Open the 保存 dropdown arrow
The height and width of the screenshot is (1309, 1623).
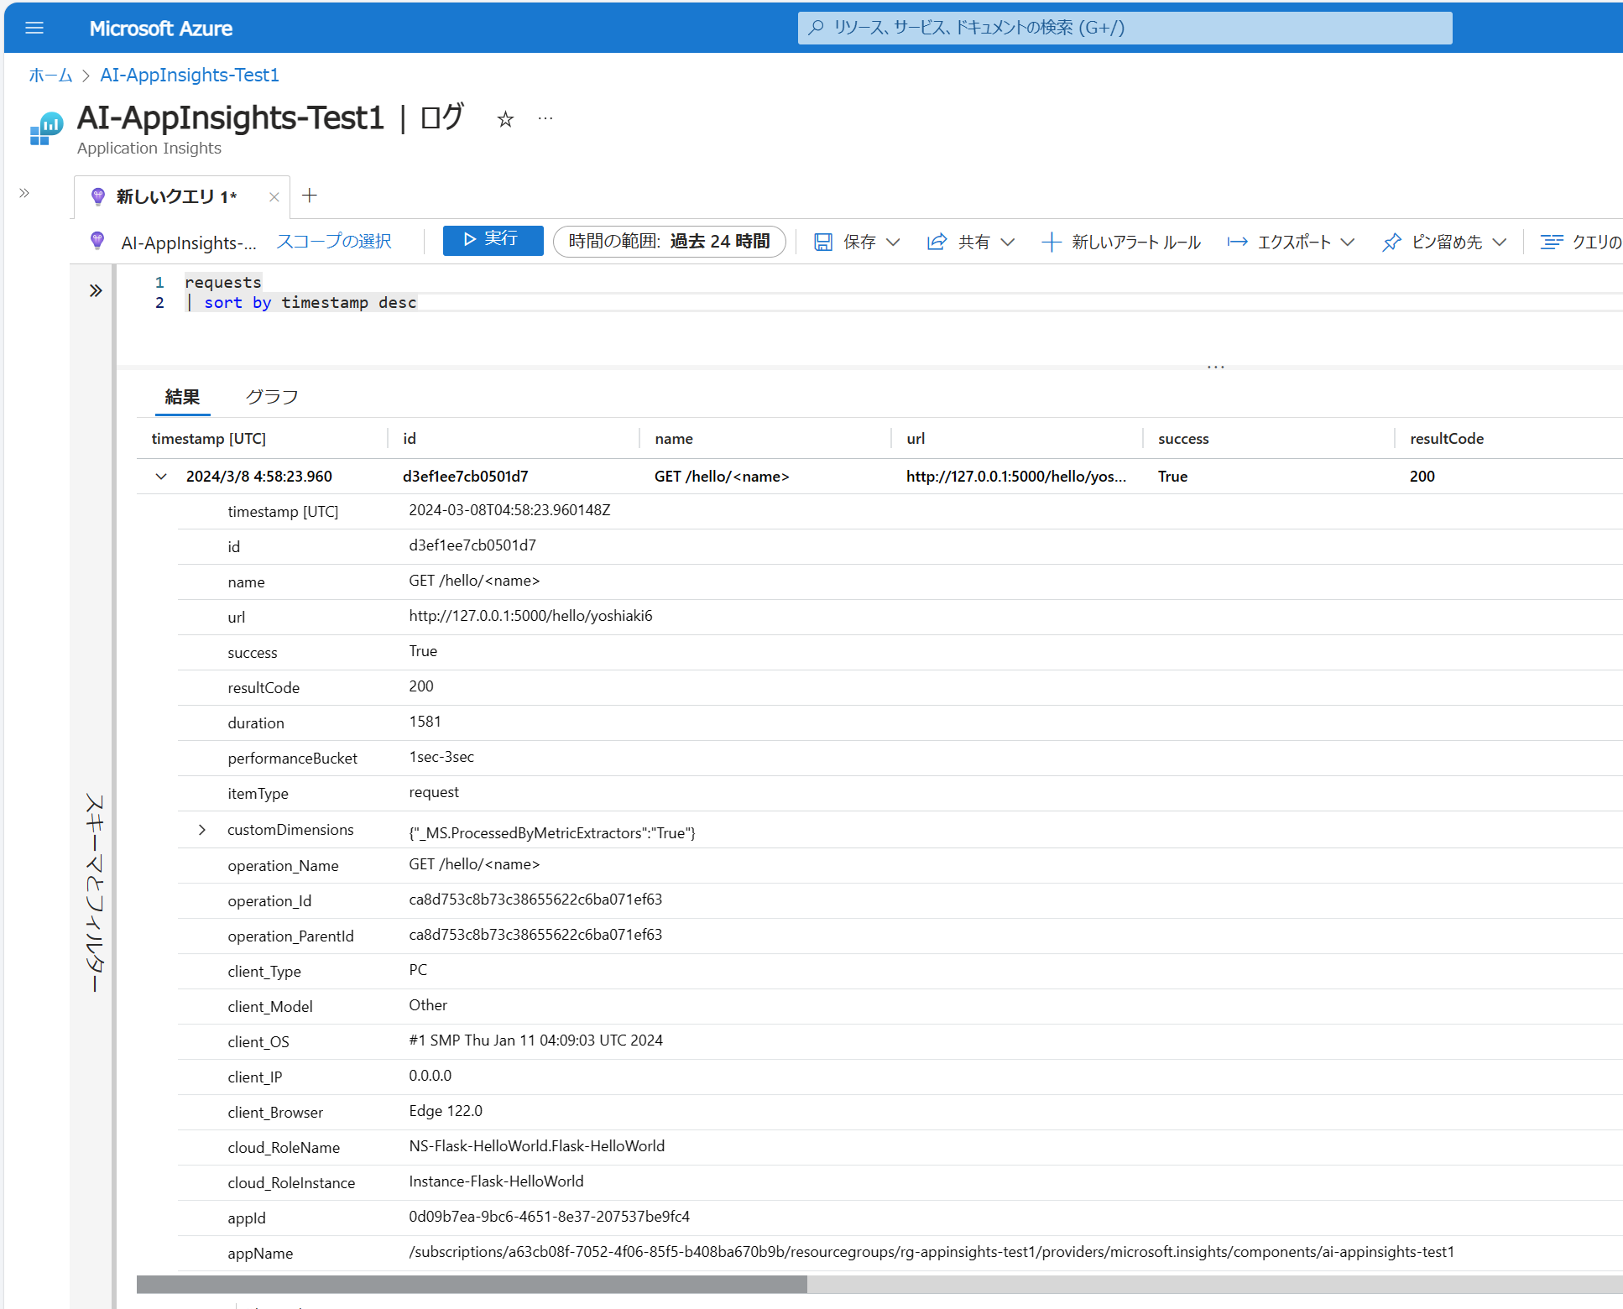[x=894, y=242]
